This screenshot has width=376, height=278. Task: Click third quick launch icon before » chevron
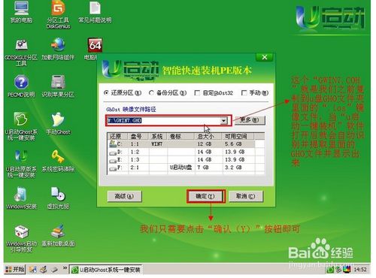pos(54,270)
